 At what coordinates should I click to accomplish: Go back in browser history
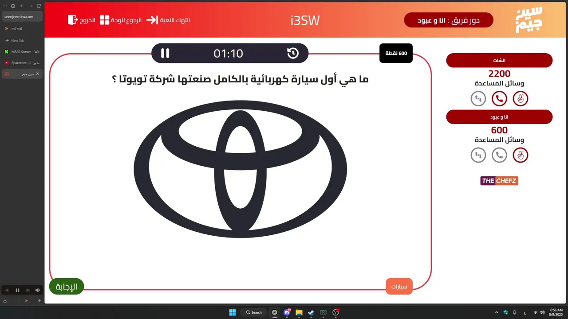coord(22,6)
